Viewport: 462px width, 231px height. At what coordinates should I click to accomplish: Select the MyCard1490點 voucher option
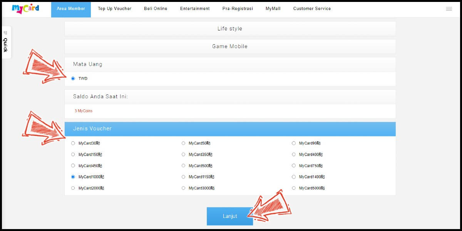pos(294,177)
